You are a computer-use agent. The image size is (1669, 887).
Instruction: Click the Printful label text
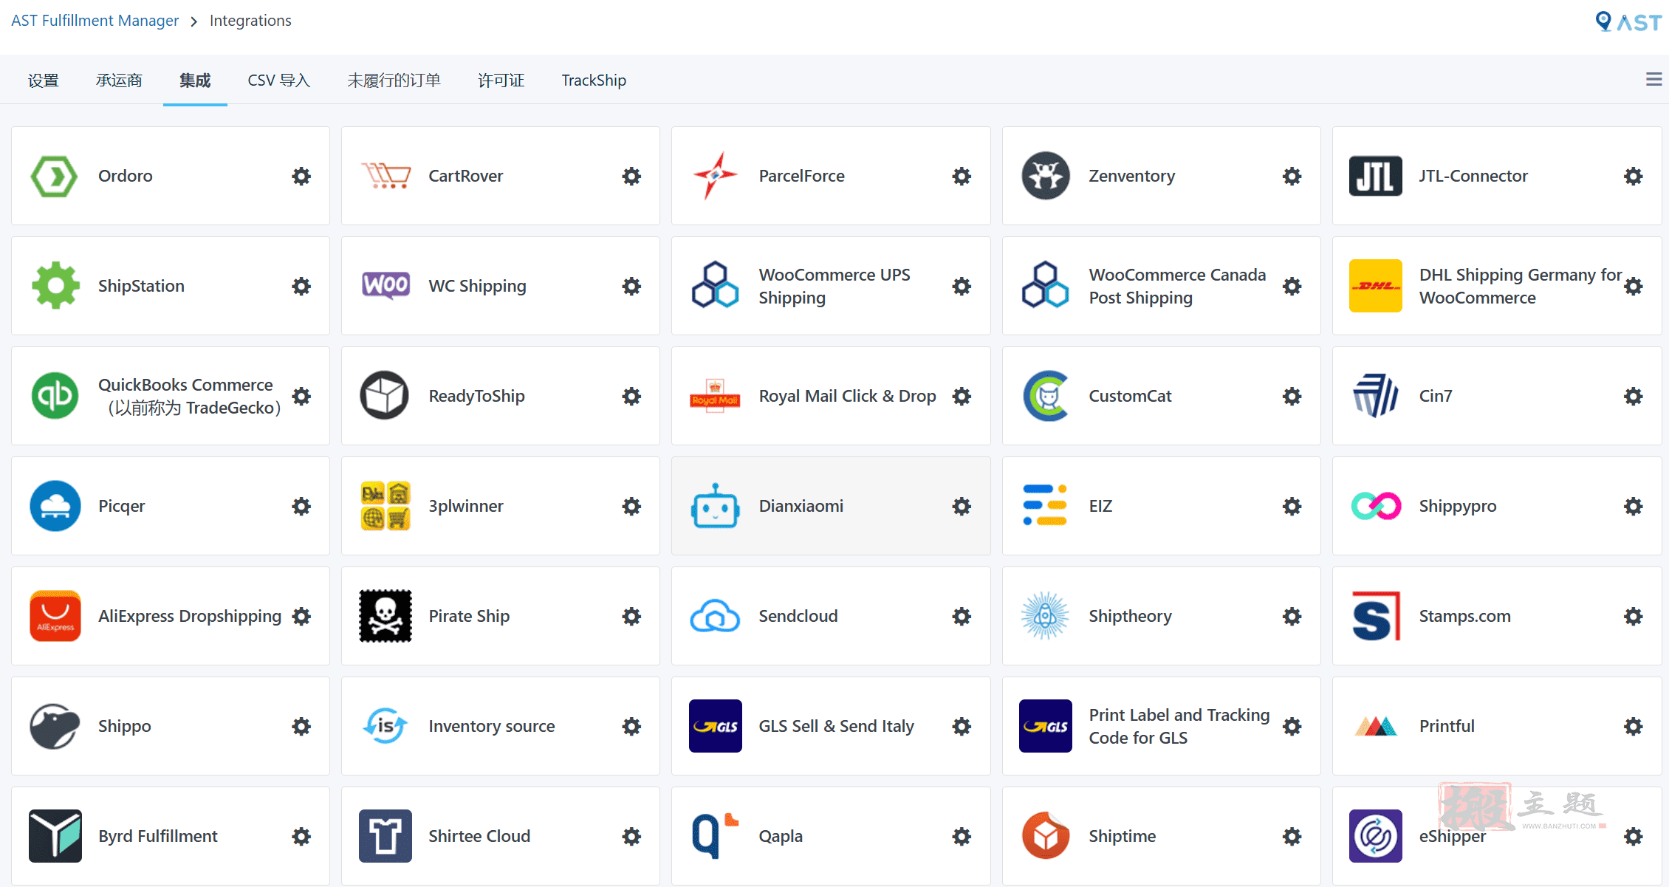(x=1447, y=726)
